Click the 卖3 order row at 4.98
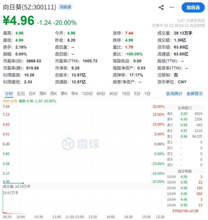The height and width of the screenshot is (220, 208). pos(185,125)
